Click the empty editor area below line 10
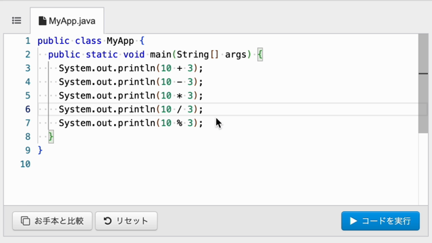 coord(211,188)
